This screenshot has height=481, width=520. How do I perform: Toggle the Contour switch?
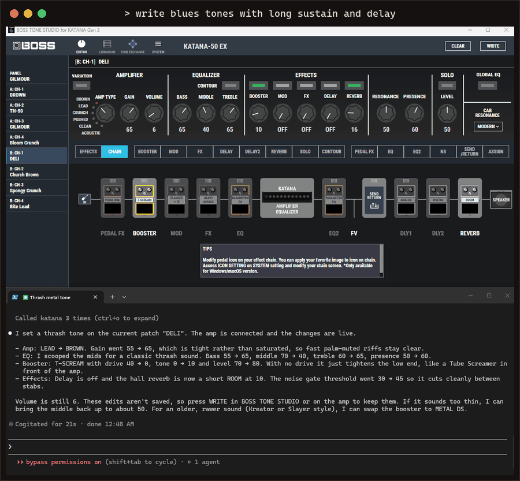(231, 85)
